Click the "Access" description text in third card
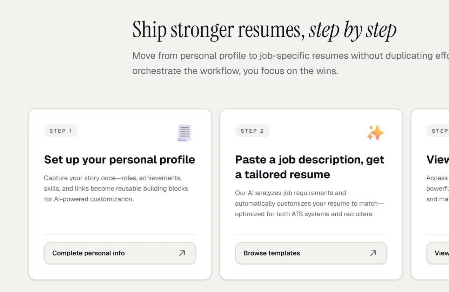This screenshot has width=449, height=292. click(x=437, y=188)
